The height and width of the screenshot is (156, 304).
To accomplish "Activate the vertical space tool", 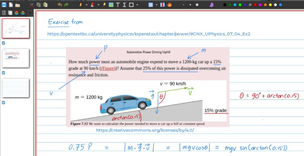I will click(163, 5).
